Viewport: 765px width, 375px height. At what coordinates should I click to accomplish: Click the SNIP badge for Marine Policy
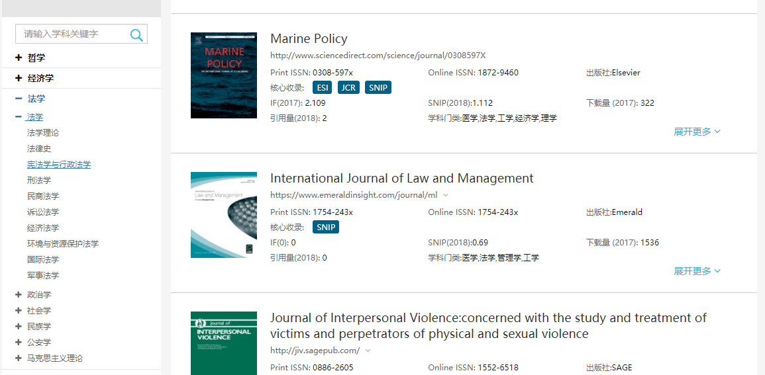pyautogui.click(x=378, y=88)
